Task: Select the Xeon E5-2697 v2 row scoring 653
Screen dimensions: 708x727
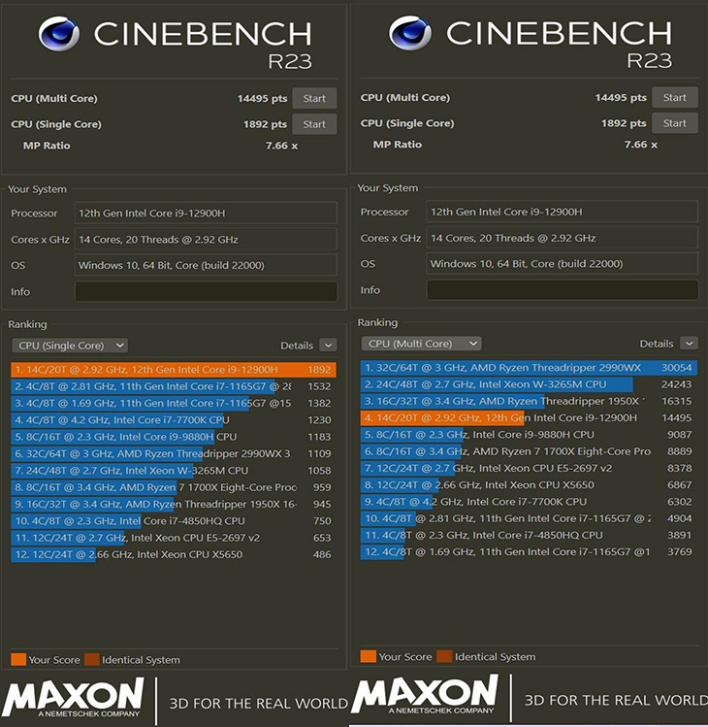Action: tap(174, 538)
